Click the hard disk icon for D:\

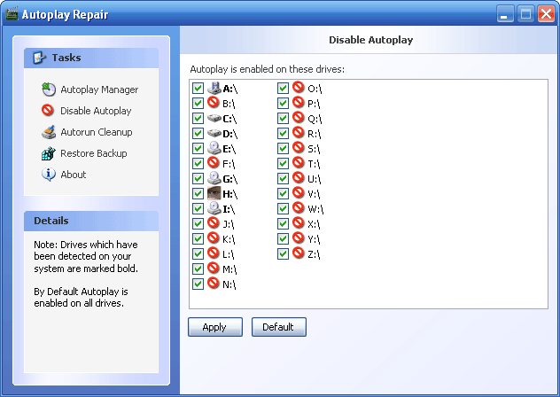[x=214, y=133]
